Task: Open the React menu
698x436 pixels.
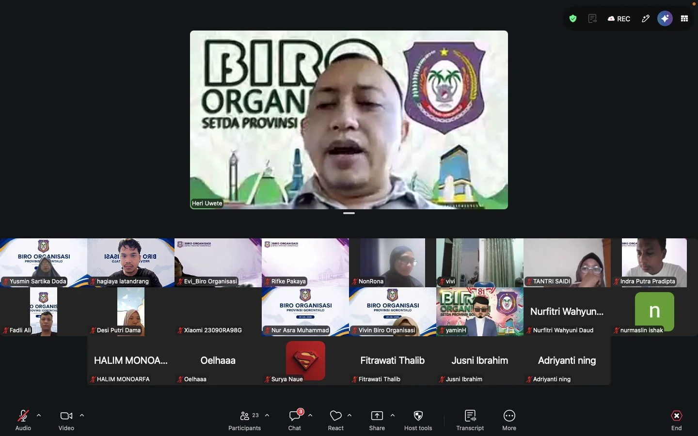Action: pyautogui.click(x=336, y=420)
